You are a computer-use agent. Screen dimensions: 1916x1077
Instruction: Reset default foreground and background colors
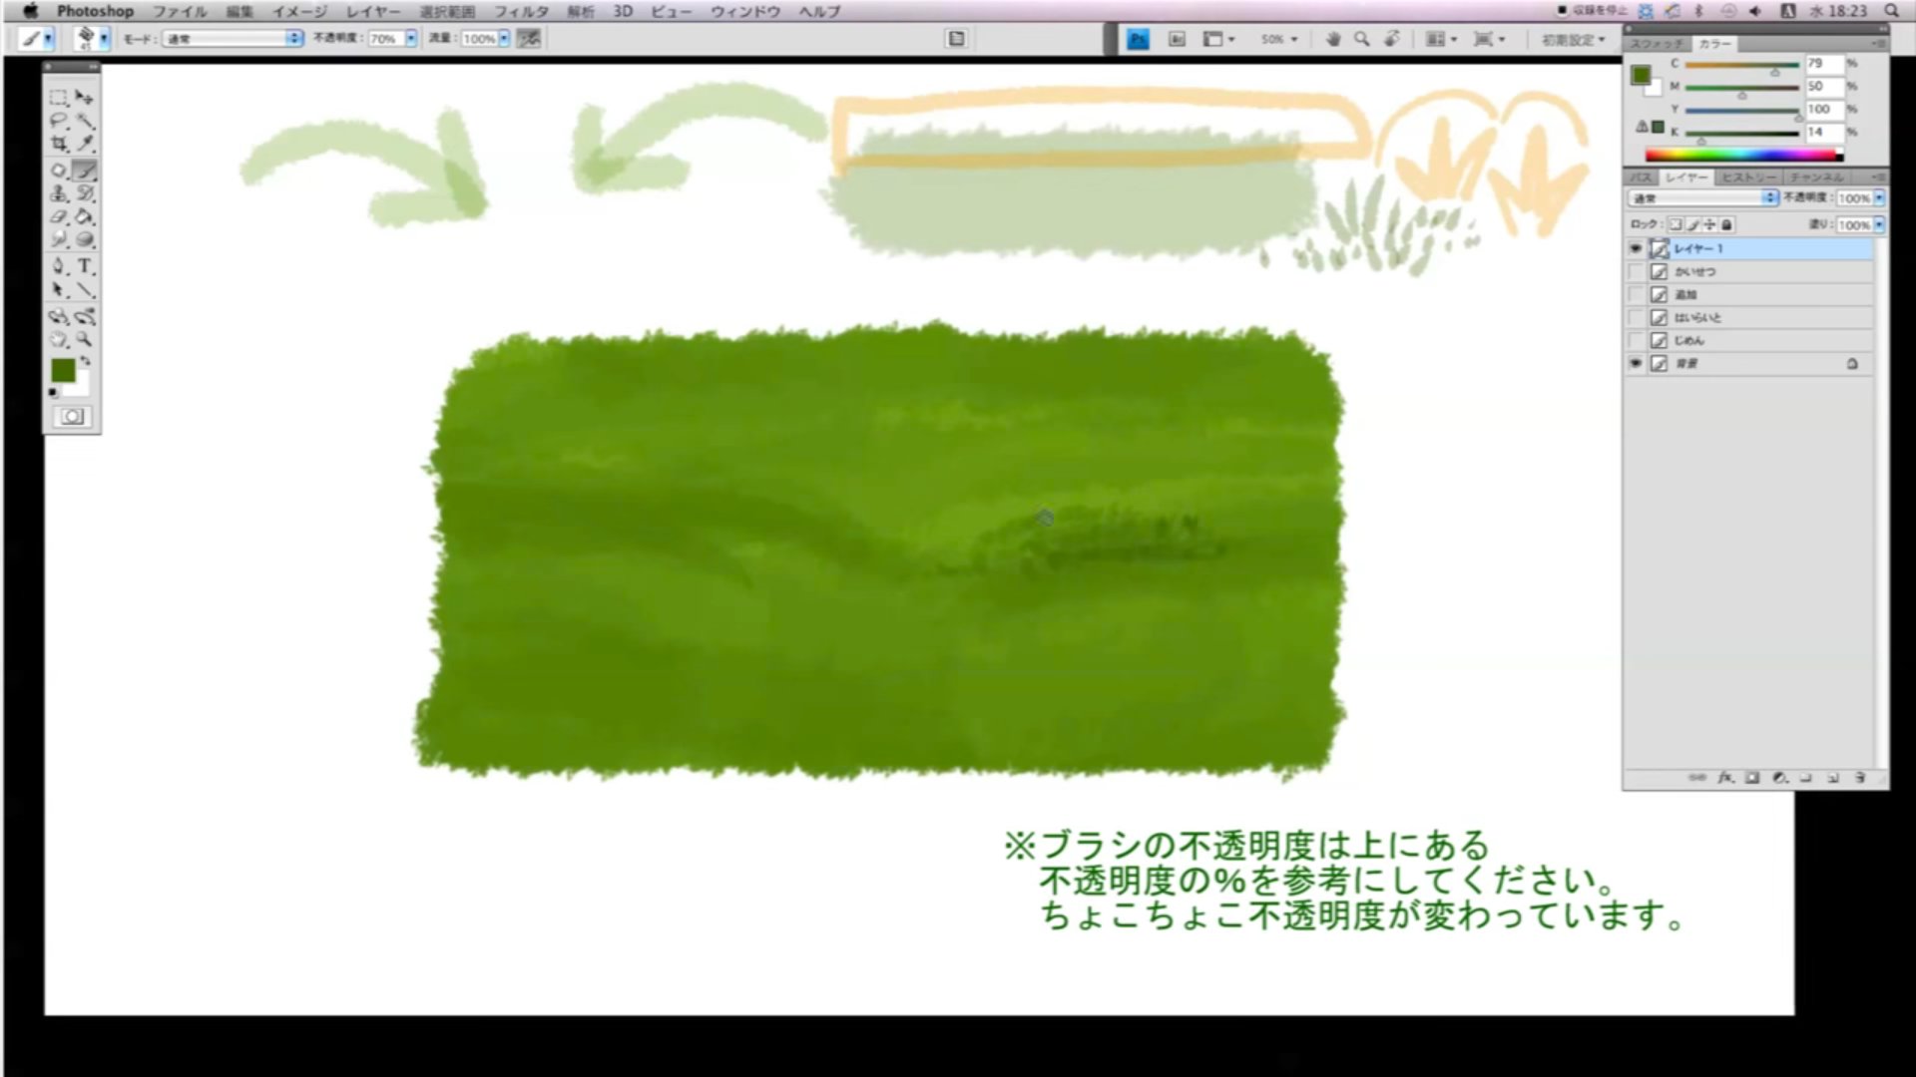(x=53, y=393)
